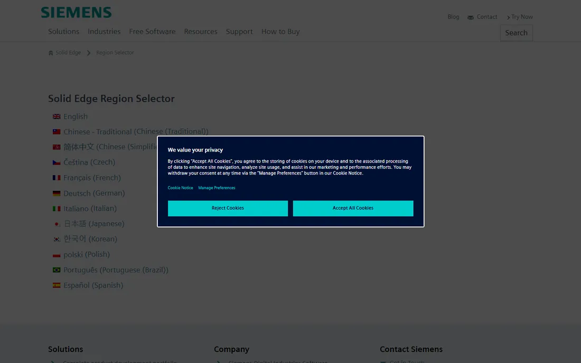
Task: Select Português (Portuguese (Brazil)) language
Action: (116, 270)
